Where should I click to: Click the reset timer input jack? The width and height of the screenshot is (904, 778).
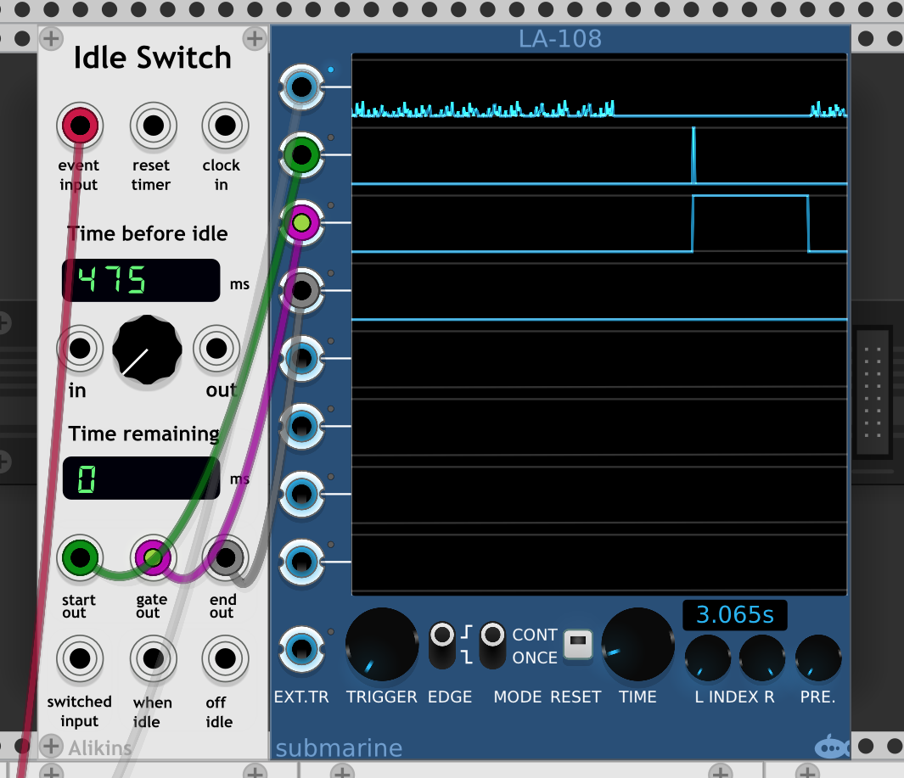153,125
